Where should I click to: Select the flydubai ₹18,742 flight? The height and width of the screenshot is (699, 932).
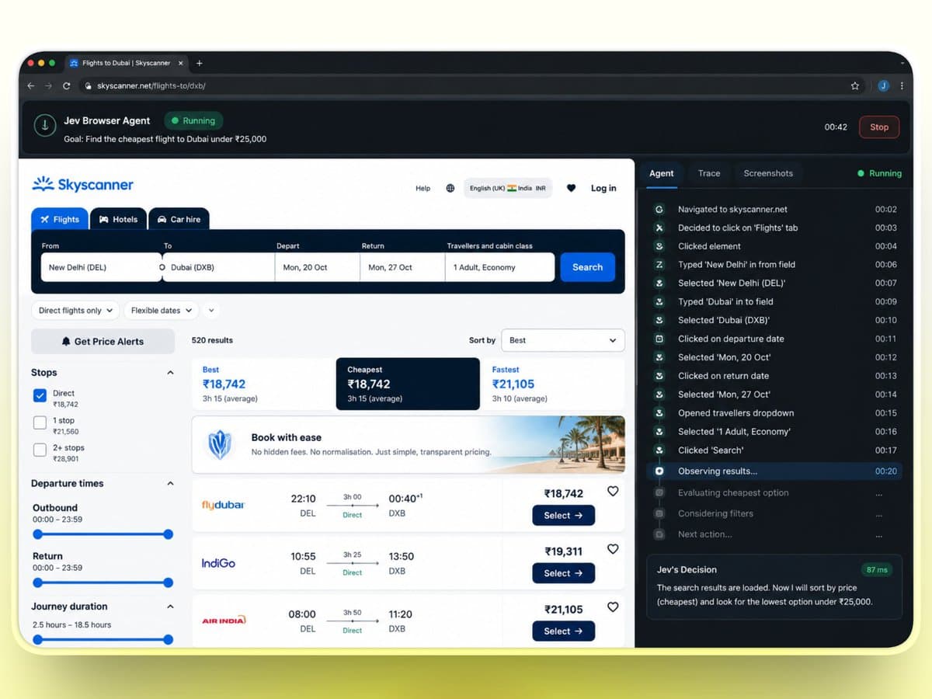click(563, 515)
